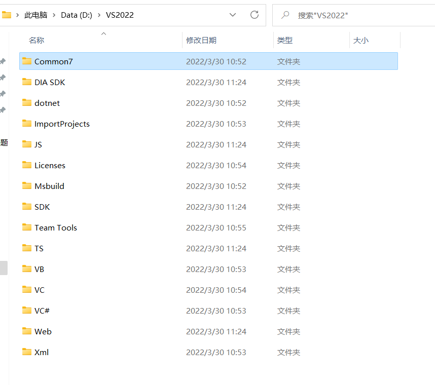Click the Team Tools folder icon

click(27, 227)
